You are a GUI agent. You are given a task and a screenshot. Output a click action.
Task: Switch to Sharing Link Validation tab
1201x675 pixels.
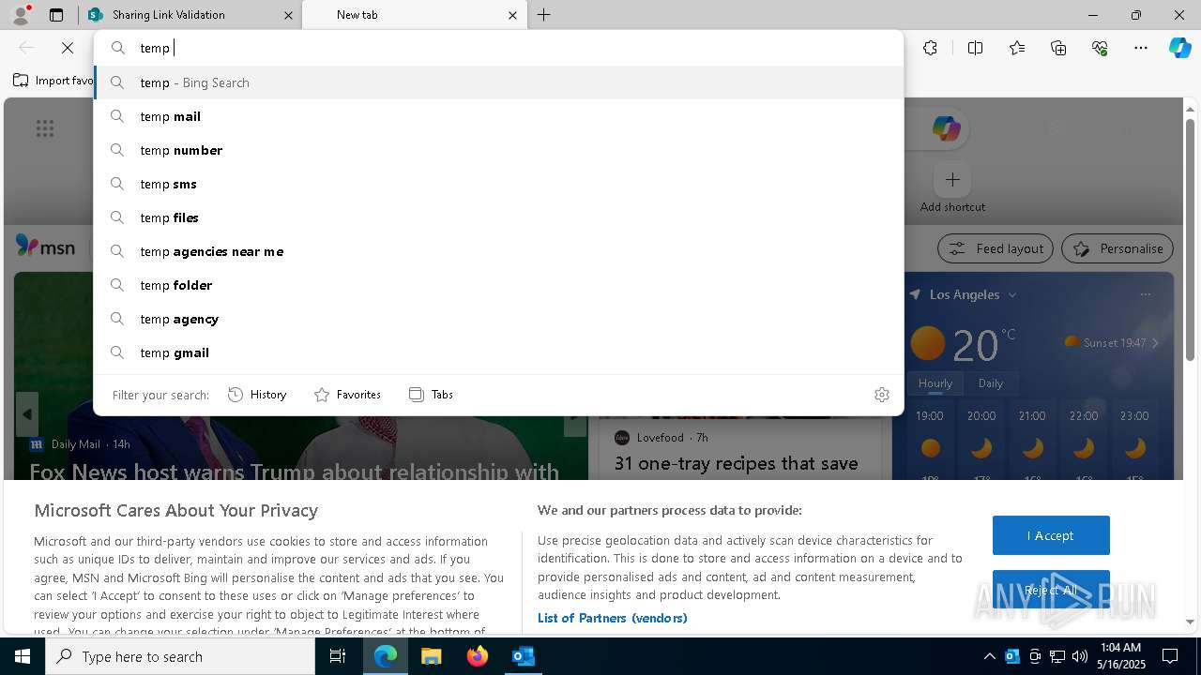(x=189, y=15)
